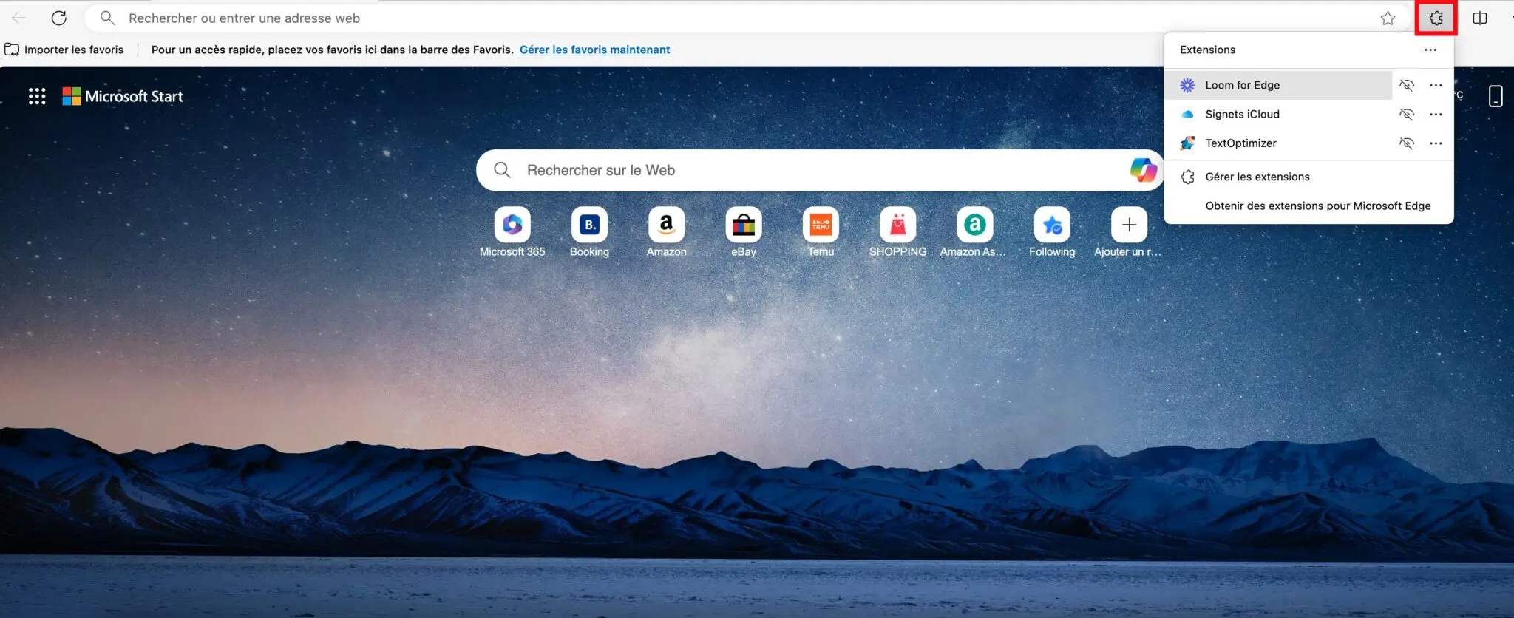The image size is (1514, 618).
Task: Open the Microsoft Start apps grid
Action: 37,96
